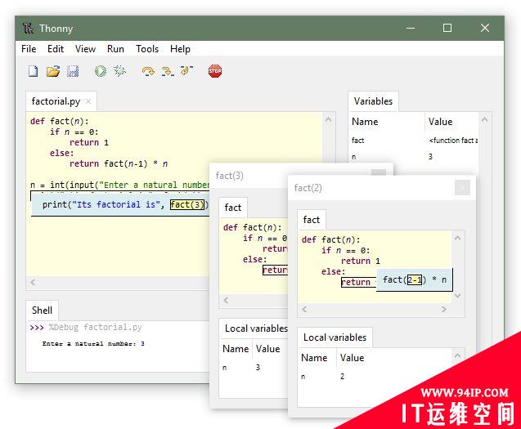Select the fact row in Variables panel
The width and height of the screenshot is (521, 429).
(415, 141)
